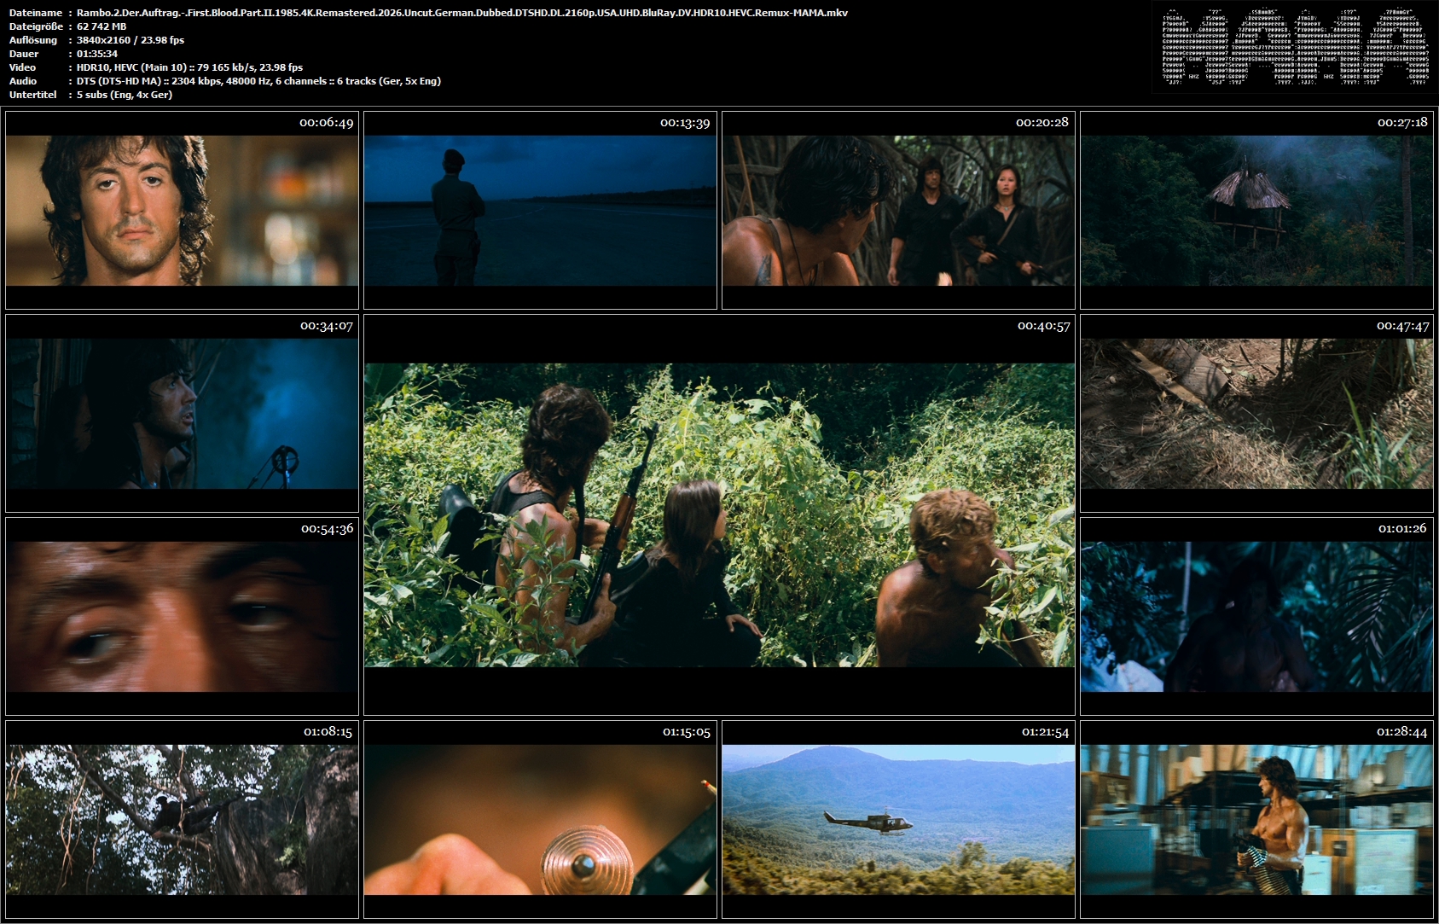Click the 00:54:36 timestamp

point(327,529)
